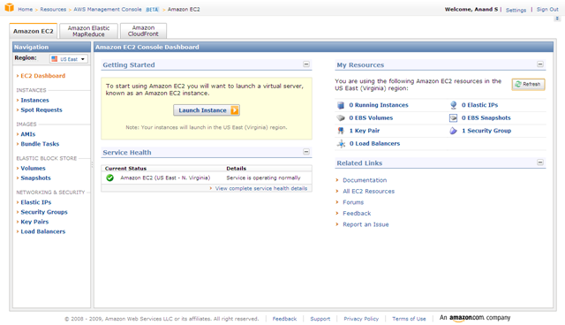Open the Forums related link
This screenshot has width=565, height=325.
coord(353,202)
